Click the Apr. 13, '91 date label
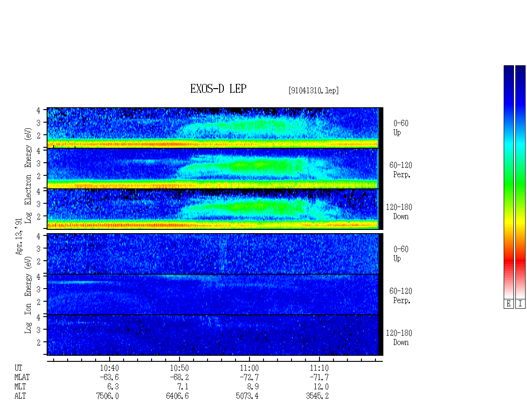The width and height of the screenshot is (527, 408). point(19,236)
